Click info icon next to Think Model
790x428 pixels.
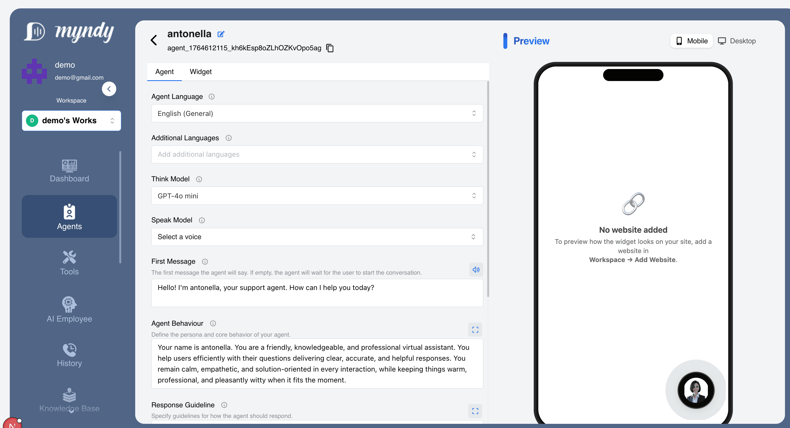(199, 179)
